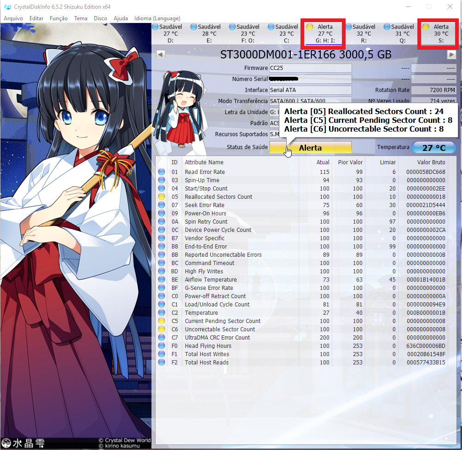Viewport: 462px width, 450px height.
Task: Click the blue status icon for Spin-Up Time
Action: point(162,180)
